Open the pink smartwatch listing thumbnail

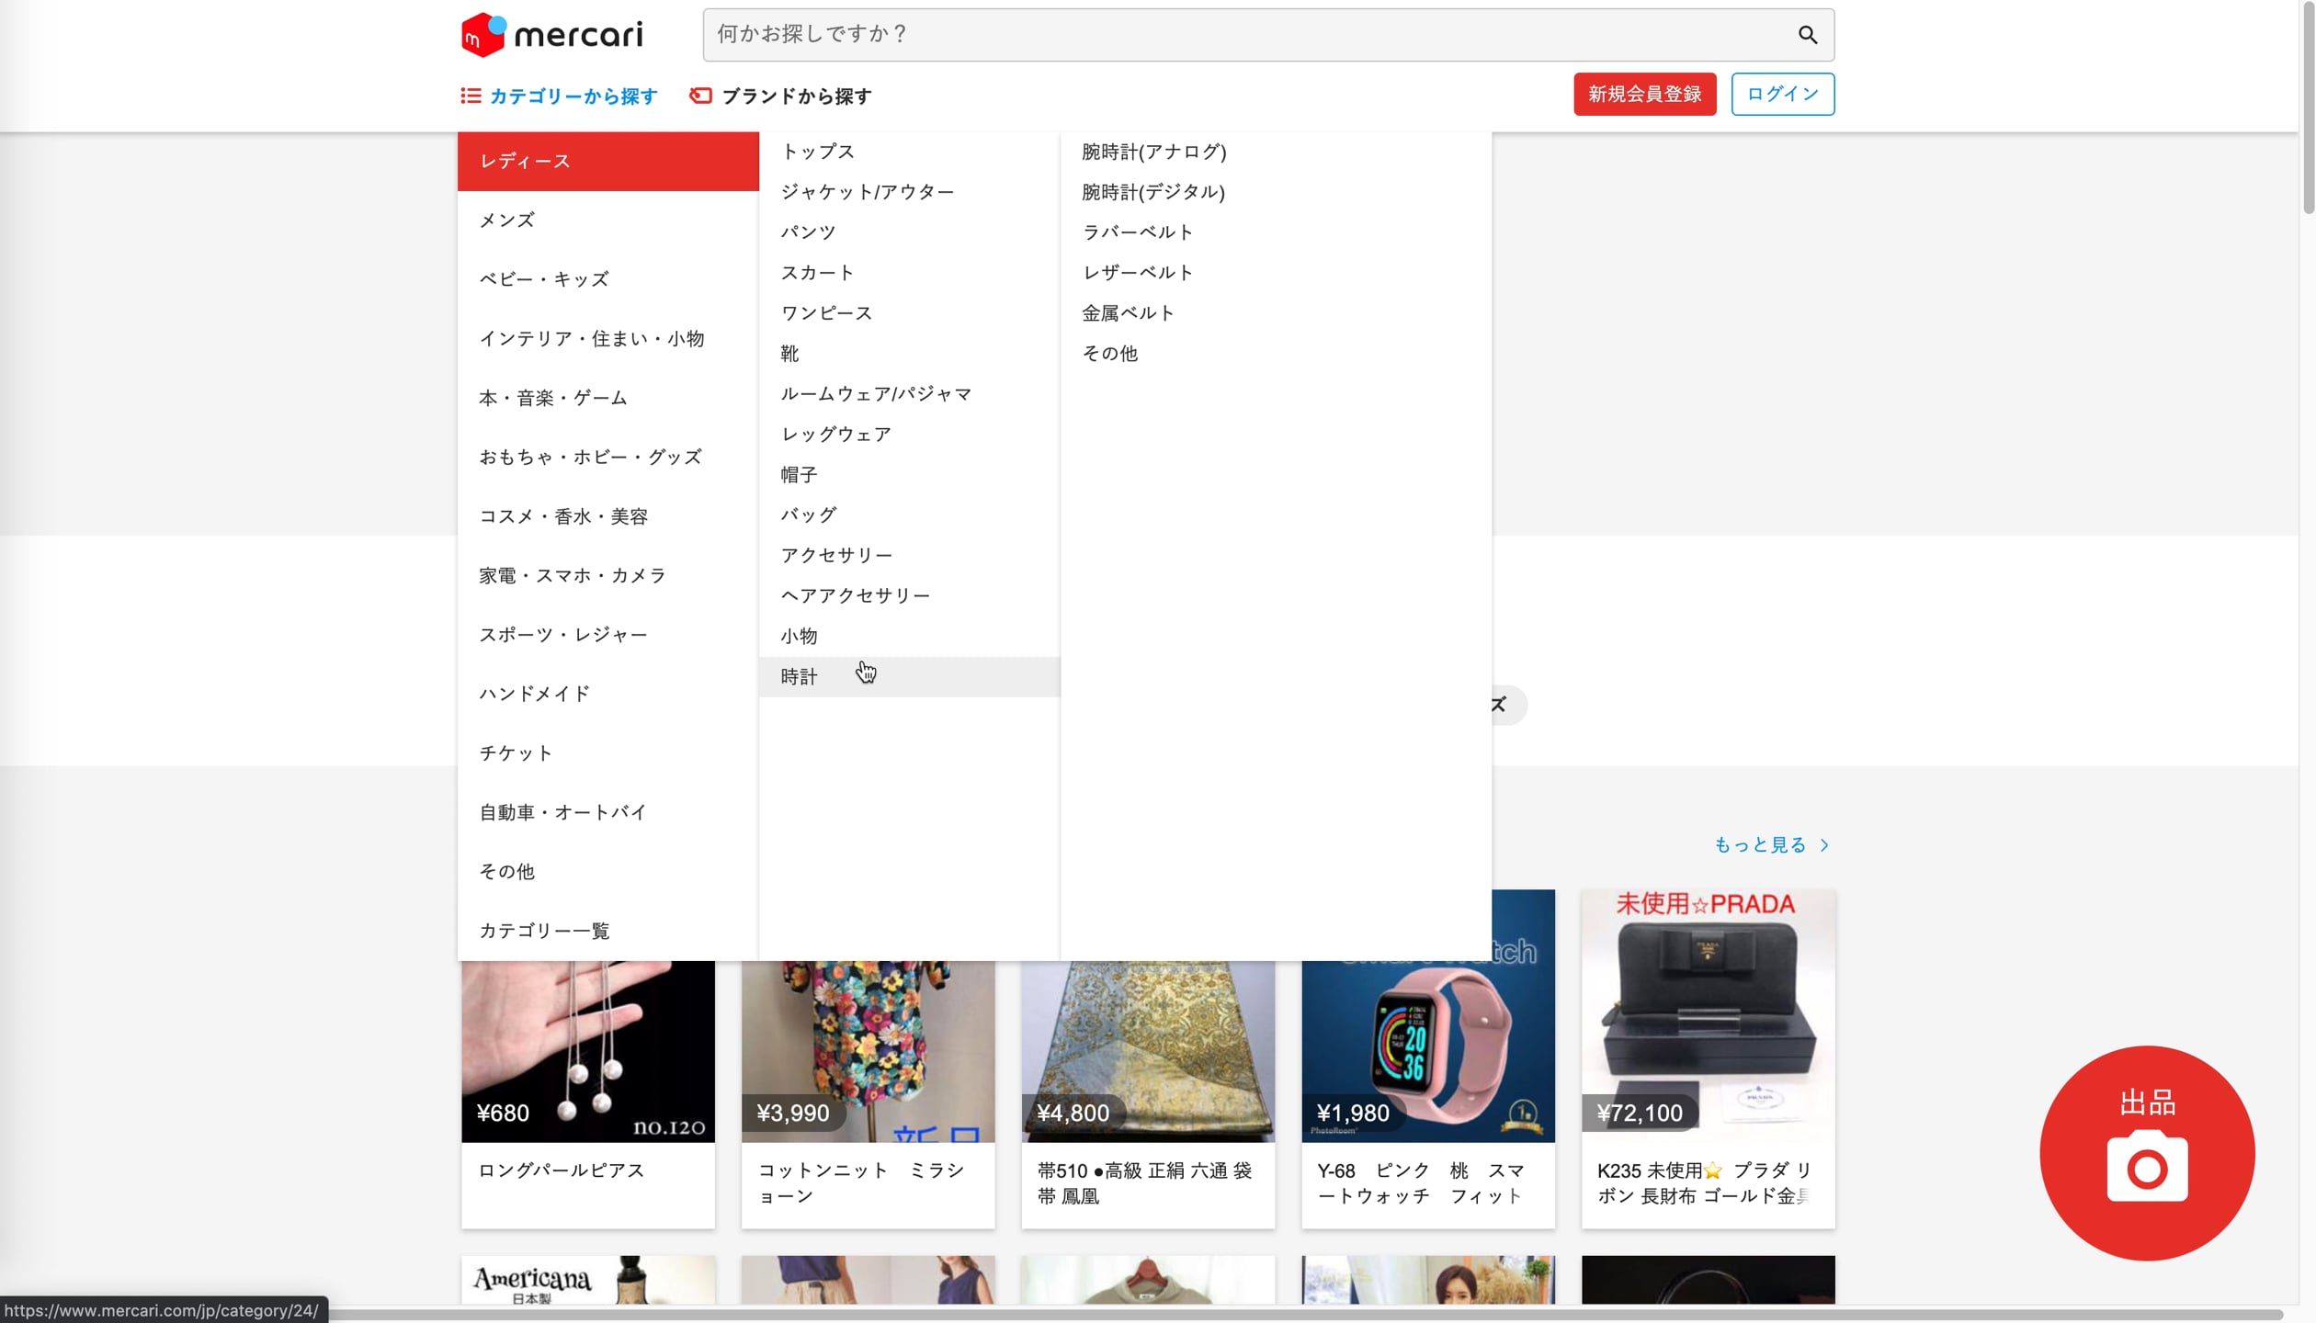(1427, 1047)
